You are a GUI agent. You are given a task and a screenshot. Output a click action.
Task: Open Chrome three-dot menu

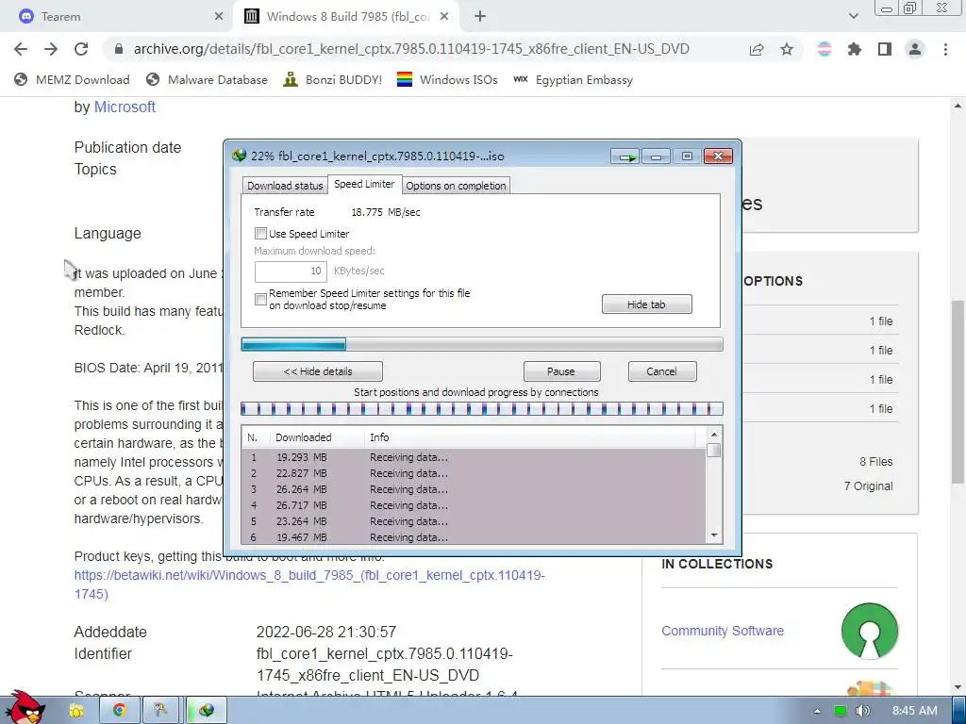click(945, 49)
